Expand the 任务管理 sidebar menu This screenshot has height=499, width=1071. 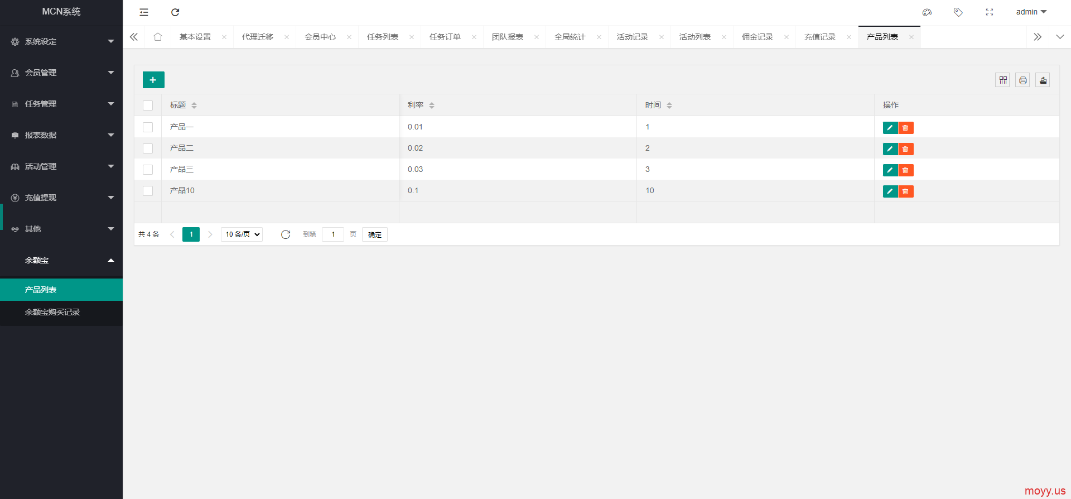[x=61, y=104]
